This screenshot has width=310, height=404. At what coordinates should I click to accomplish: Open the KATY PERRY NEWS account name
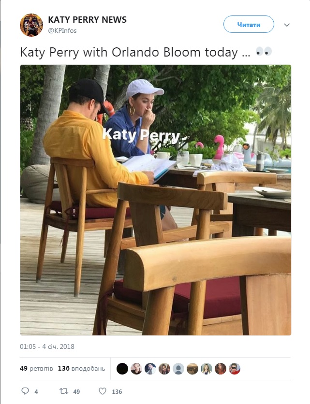click(x=87, y=20)
